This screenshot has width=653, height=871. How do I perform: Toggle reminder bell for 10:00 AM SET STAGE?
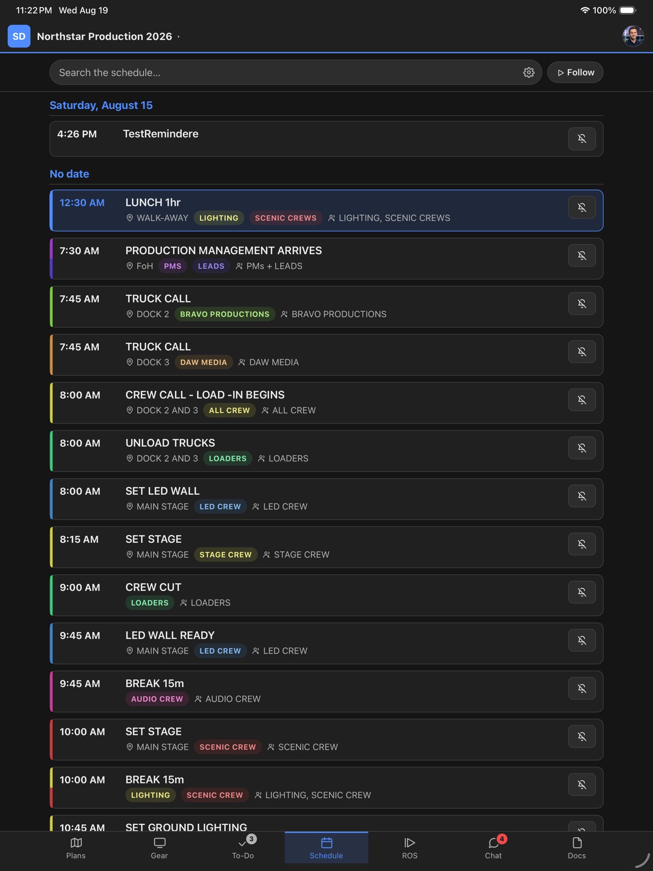pyautogui.click(x=582, y=736)
